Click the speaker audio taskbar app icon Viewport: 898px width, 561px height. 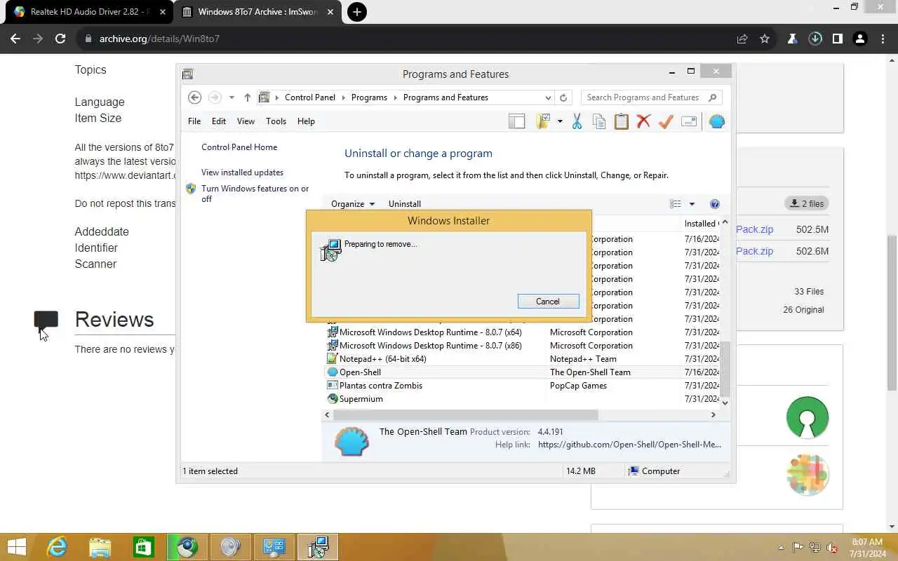231,547
